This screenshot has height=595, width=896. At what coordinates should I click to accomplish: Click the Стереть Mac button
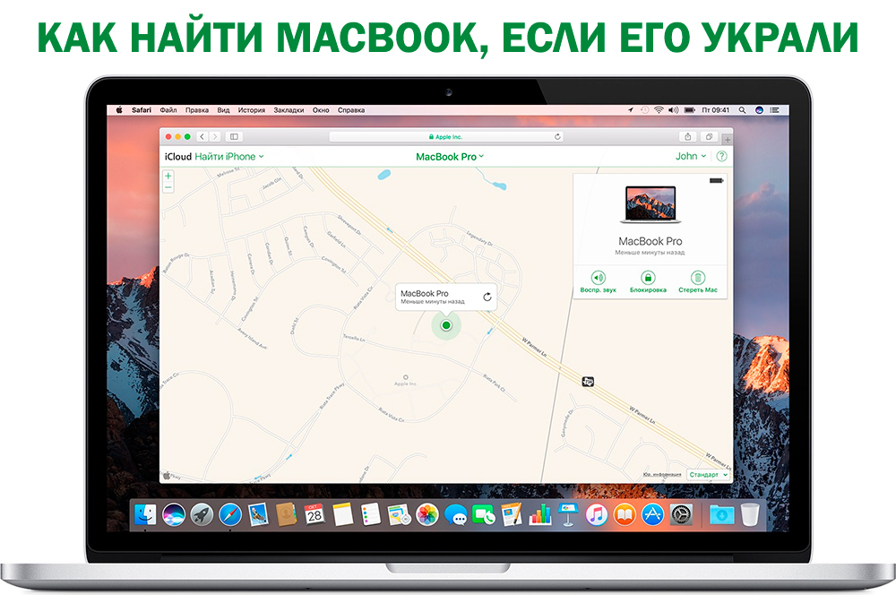click(x=698, y=281)
